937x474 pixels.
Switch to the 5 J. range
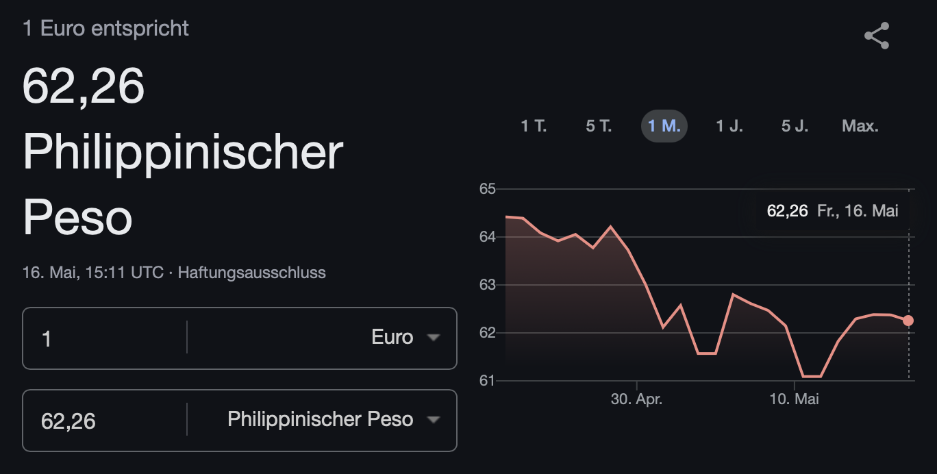[795, 126]
